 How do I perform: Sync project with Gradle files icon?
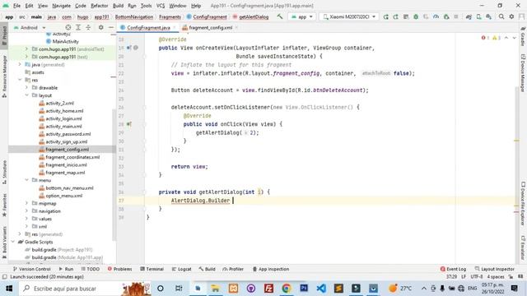pos(469,16)
